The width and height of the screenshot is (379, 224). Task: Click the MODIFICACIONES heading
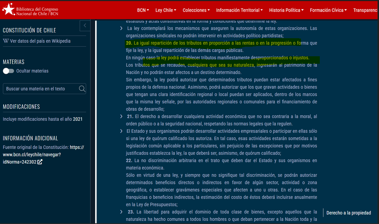click(x=21, y=107)
